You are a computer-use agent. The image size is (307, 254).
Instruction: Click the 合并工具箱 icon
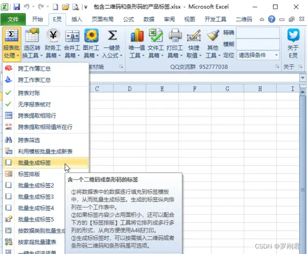pyautogui.click(x=72, y=36)
